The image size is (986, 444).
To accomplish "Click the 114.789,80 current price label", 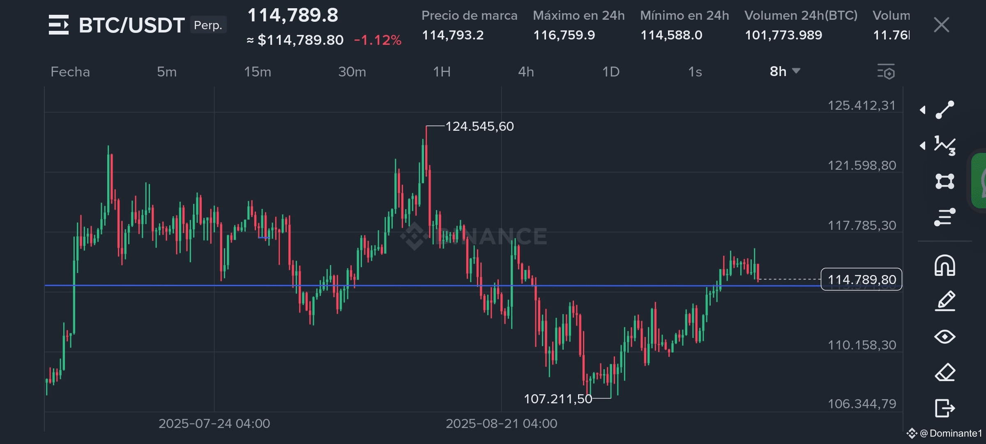I will 862,280.
